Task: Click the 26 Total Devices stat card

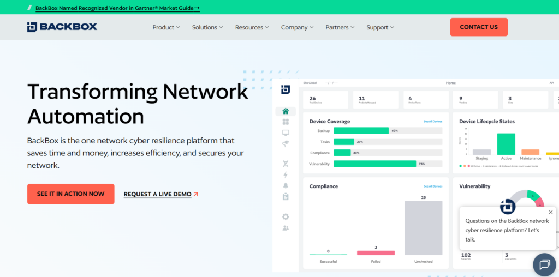Action: tap(325, 100)
